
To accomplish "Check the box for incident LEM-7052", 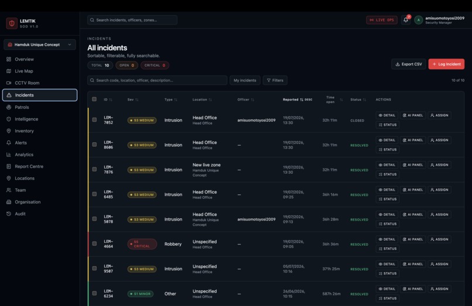I will pos(94,120).
